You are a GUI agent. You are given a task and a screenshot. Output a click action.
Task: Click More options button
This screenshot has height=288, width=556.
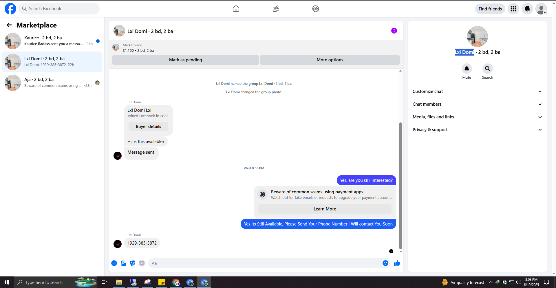tap(330, 60)
